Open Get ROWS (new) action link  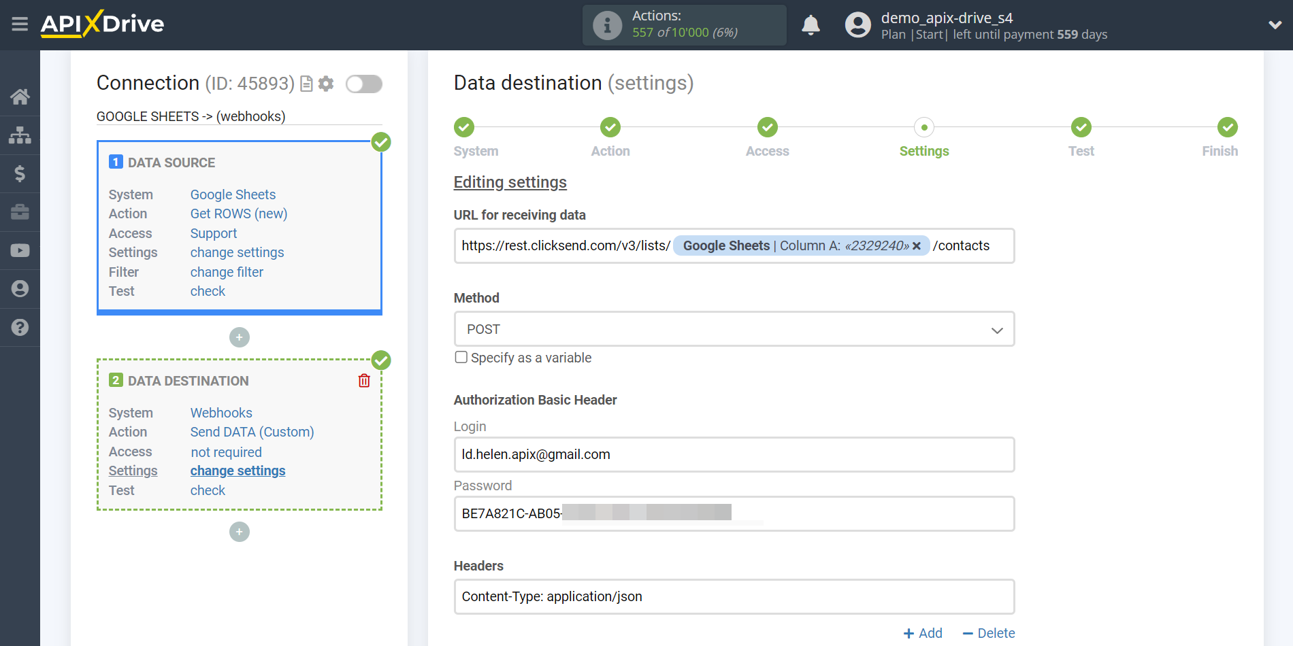pos(239,214)
